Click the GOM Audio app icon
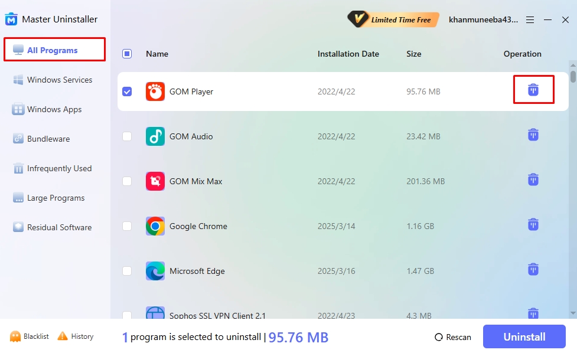The height and width of the screenshot is (353, 577). point(155,136)
